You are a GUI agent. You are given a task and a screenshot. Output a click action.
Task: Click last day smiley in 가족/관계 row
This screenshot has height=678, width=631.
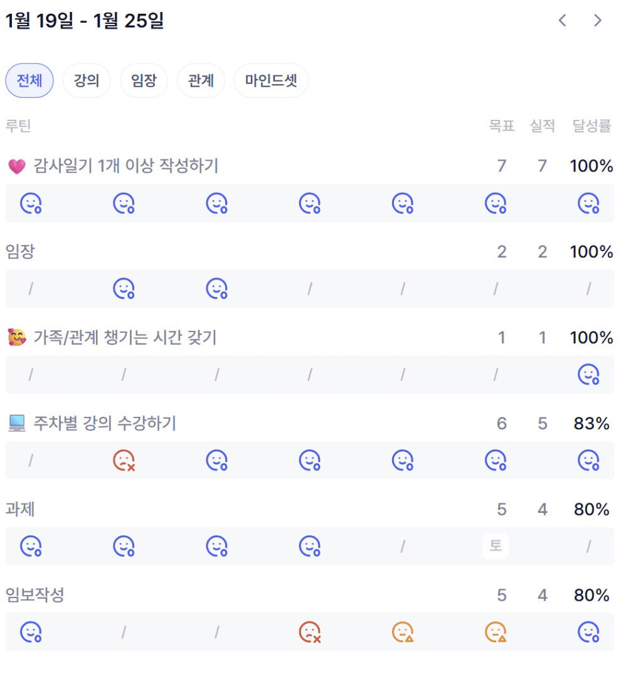588,375
